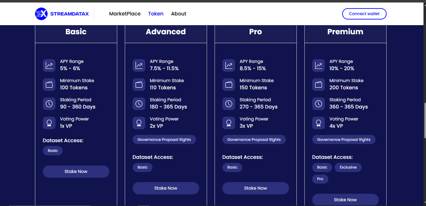
Task: Click the Pro plan Staking Period clock icon
Action: click(x=229, y=104)
